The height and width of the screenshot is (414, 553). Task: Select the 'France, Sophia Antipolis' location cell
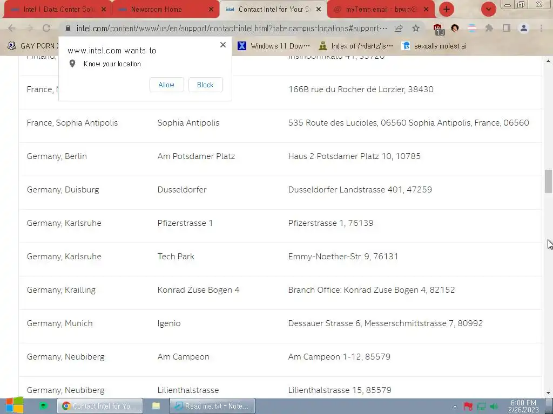72,123
